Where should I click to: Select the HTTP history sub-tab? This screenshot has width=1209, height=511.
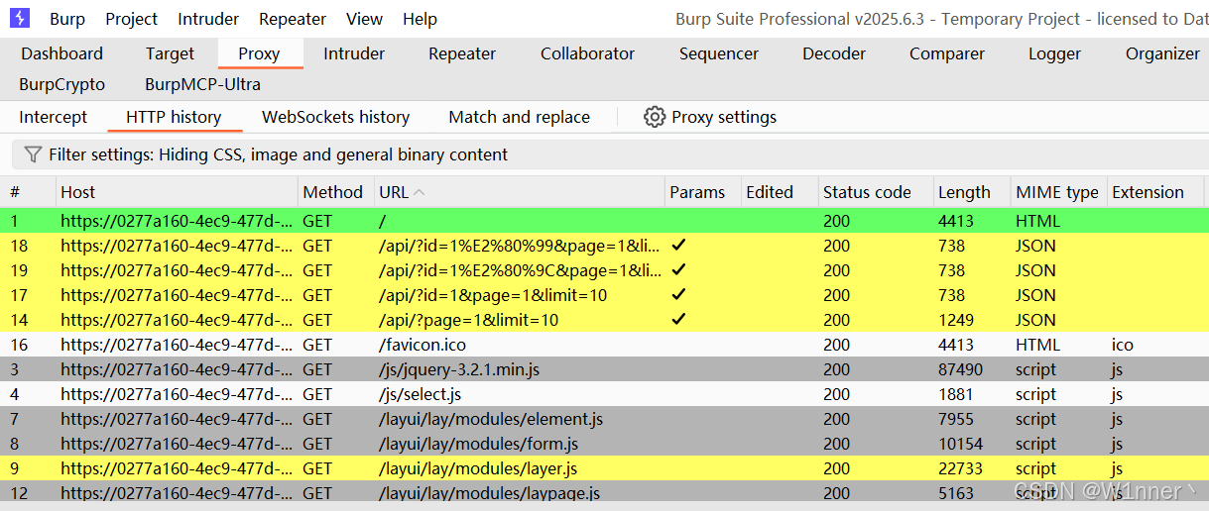pyautogui.click(x=174, y=117)
